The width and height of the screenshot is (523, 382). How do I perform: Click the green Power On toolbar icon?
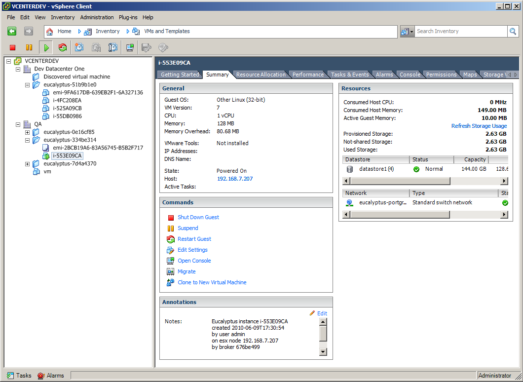[46, 47]
